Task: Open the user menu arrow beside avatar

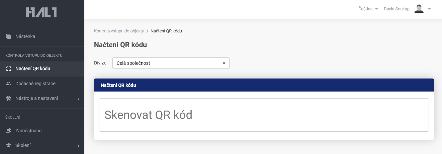Action: 429,9
